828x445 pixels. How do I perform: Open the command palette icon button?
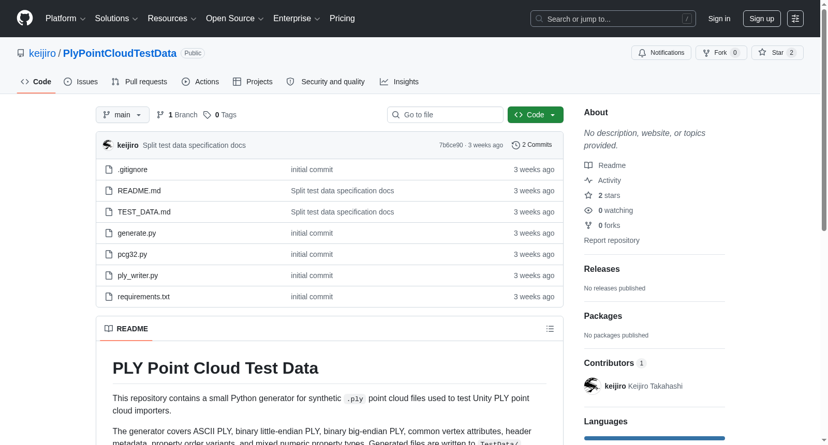pyautogui.click(x=795, y=19)
